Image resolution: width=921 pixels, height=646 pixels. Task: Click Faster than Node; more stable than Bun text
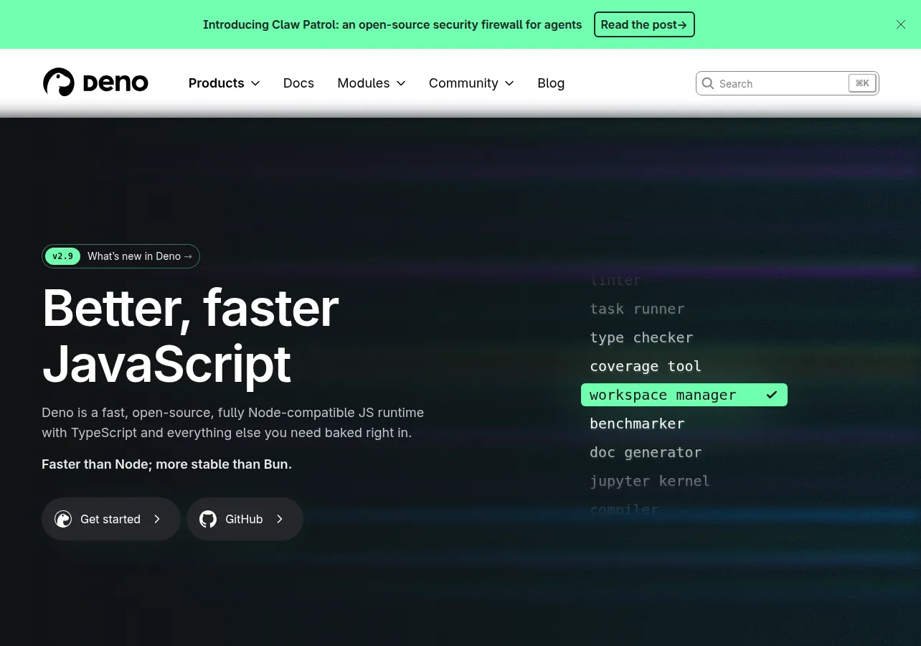coord(166,464)
